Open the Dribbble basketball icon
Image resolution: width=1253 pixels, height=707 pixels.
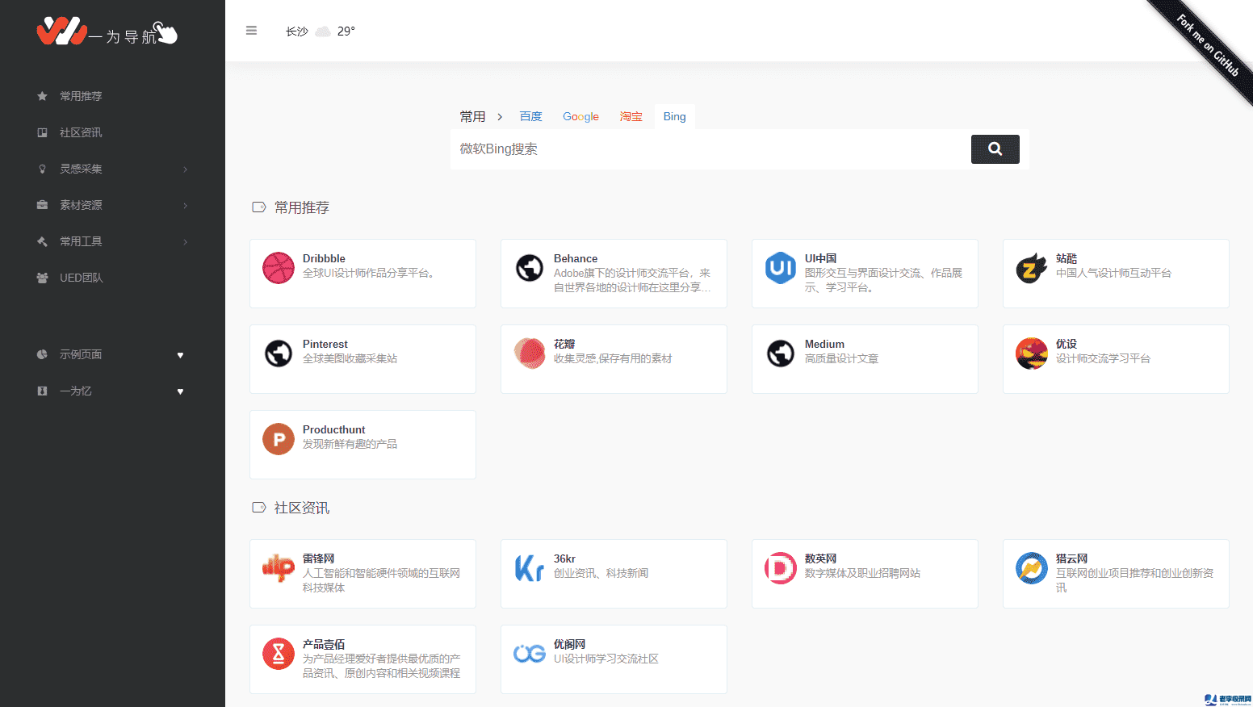click(x=279, y=268)
